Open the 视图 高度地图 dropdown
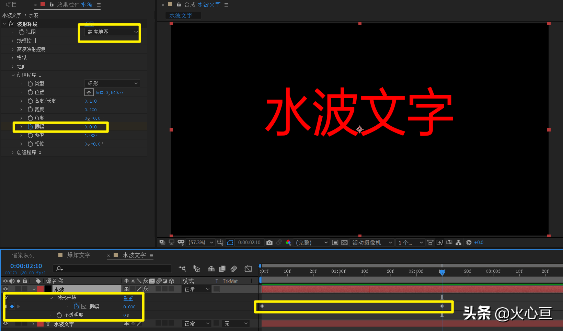The height and width of the screenshot is (331, 563). 112,32
